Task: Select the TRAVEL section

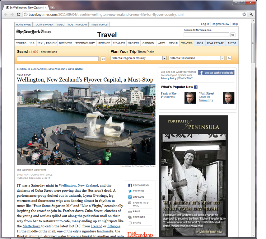Action: click(x=187, y=43)
